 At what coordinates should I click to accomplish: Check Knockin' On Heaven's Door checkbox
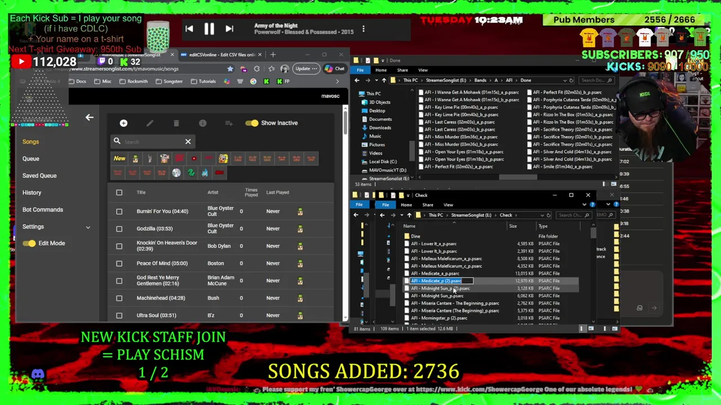click(119, 246)
